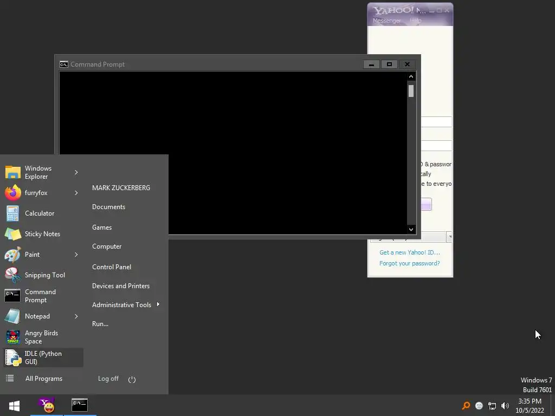
Task: Open Control Panel from start menu
Action: [x=112, y=267]
